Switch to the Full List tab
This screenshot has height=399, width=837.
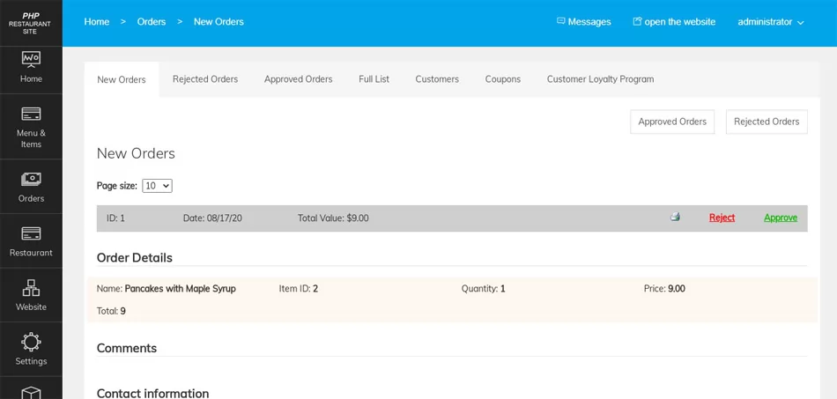[x=374, y=79]
